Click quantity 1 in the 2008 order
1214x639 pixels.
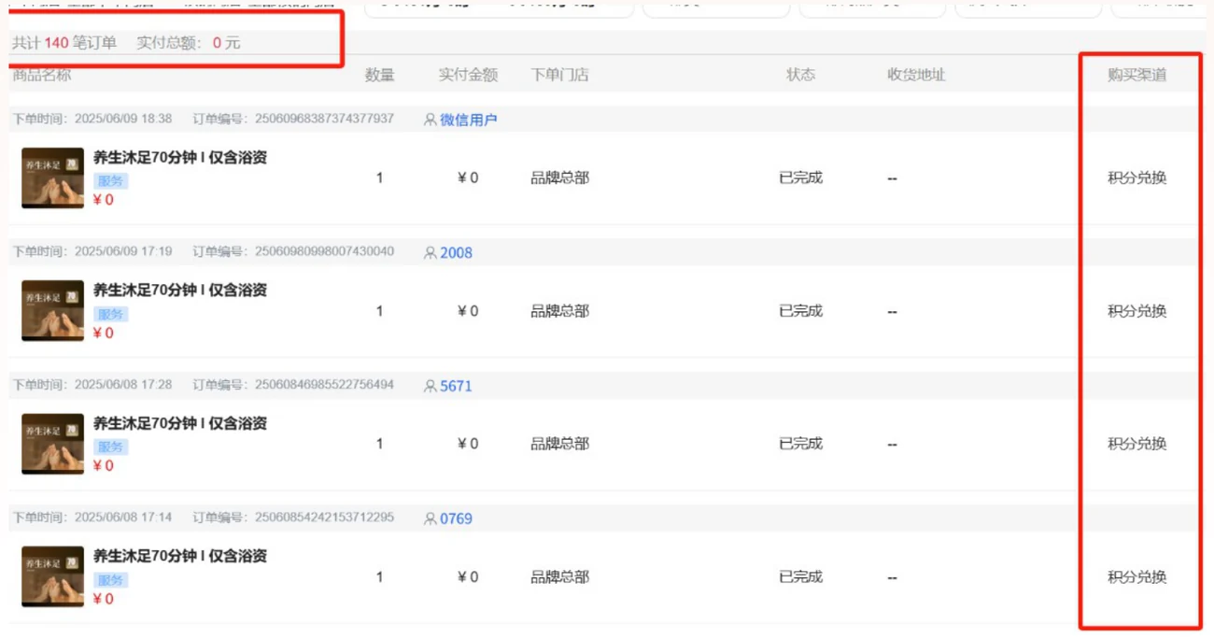(x=379, y=311)
